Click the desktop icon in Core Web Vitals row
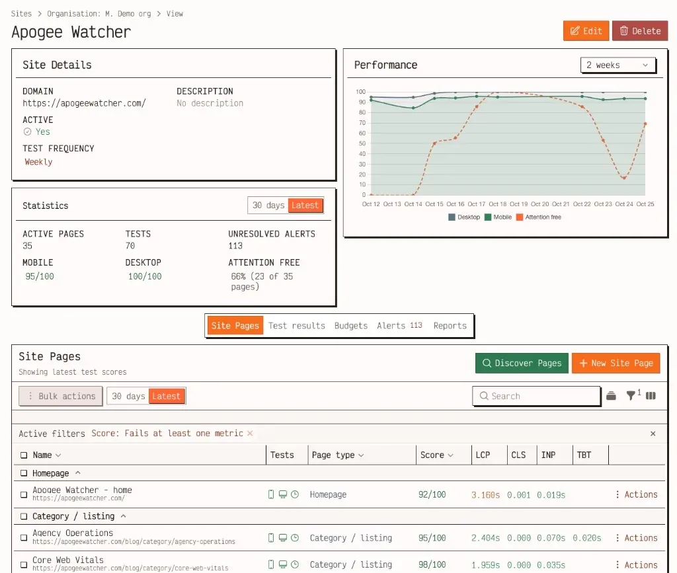677x573 pixels. 283,564
